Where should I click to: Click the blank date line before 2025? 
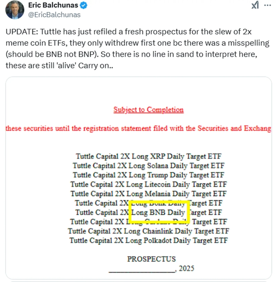142,270
